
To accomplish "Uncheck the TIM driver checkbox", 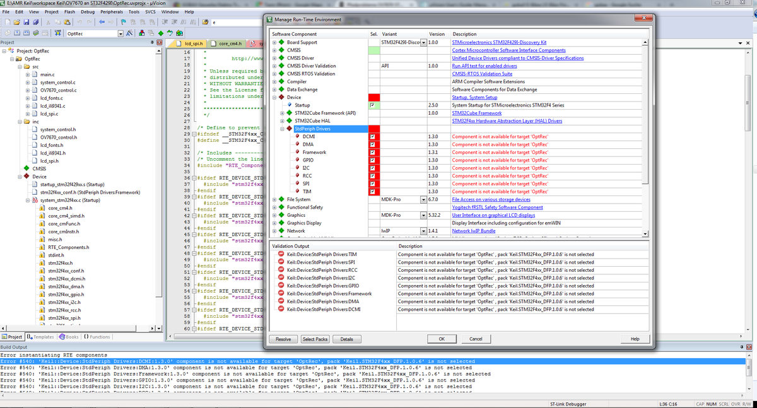I will pyautogui.click(x=373, y=191).
